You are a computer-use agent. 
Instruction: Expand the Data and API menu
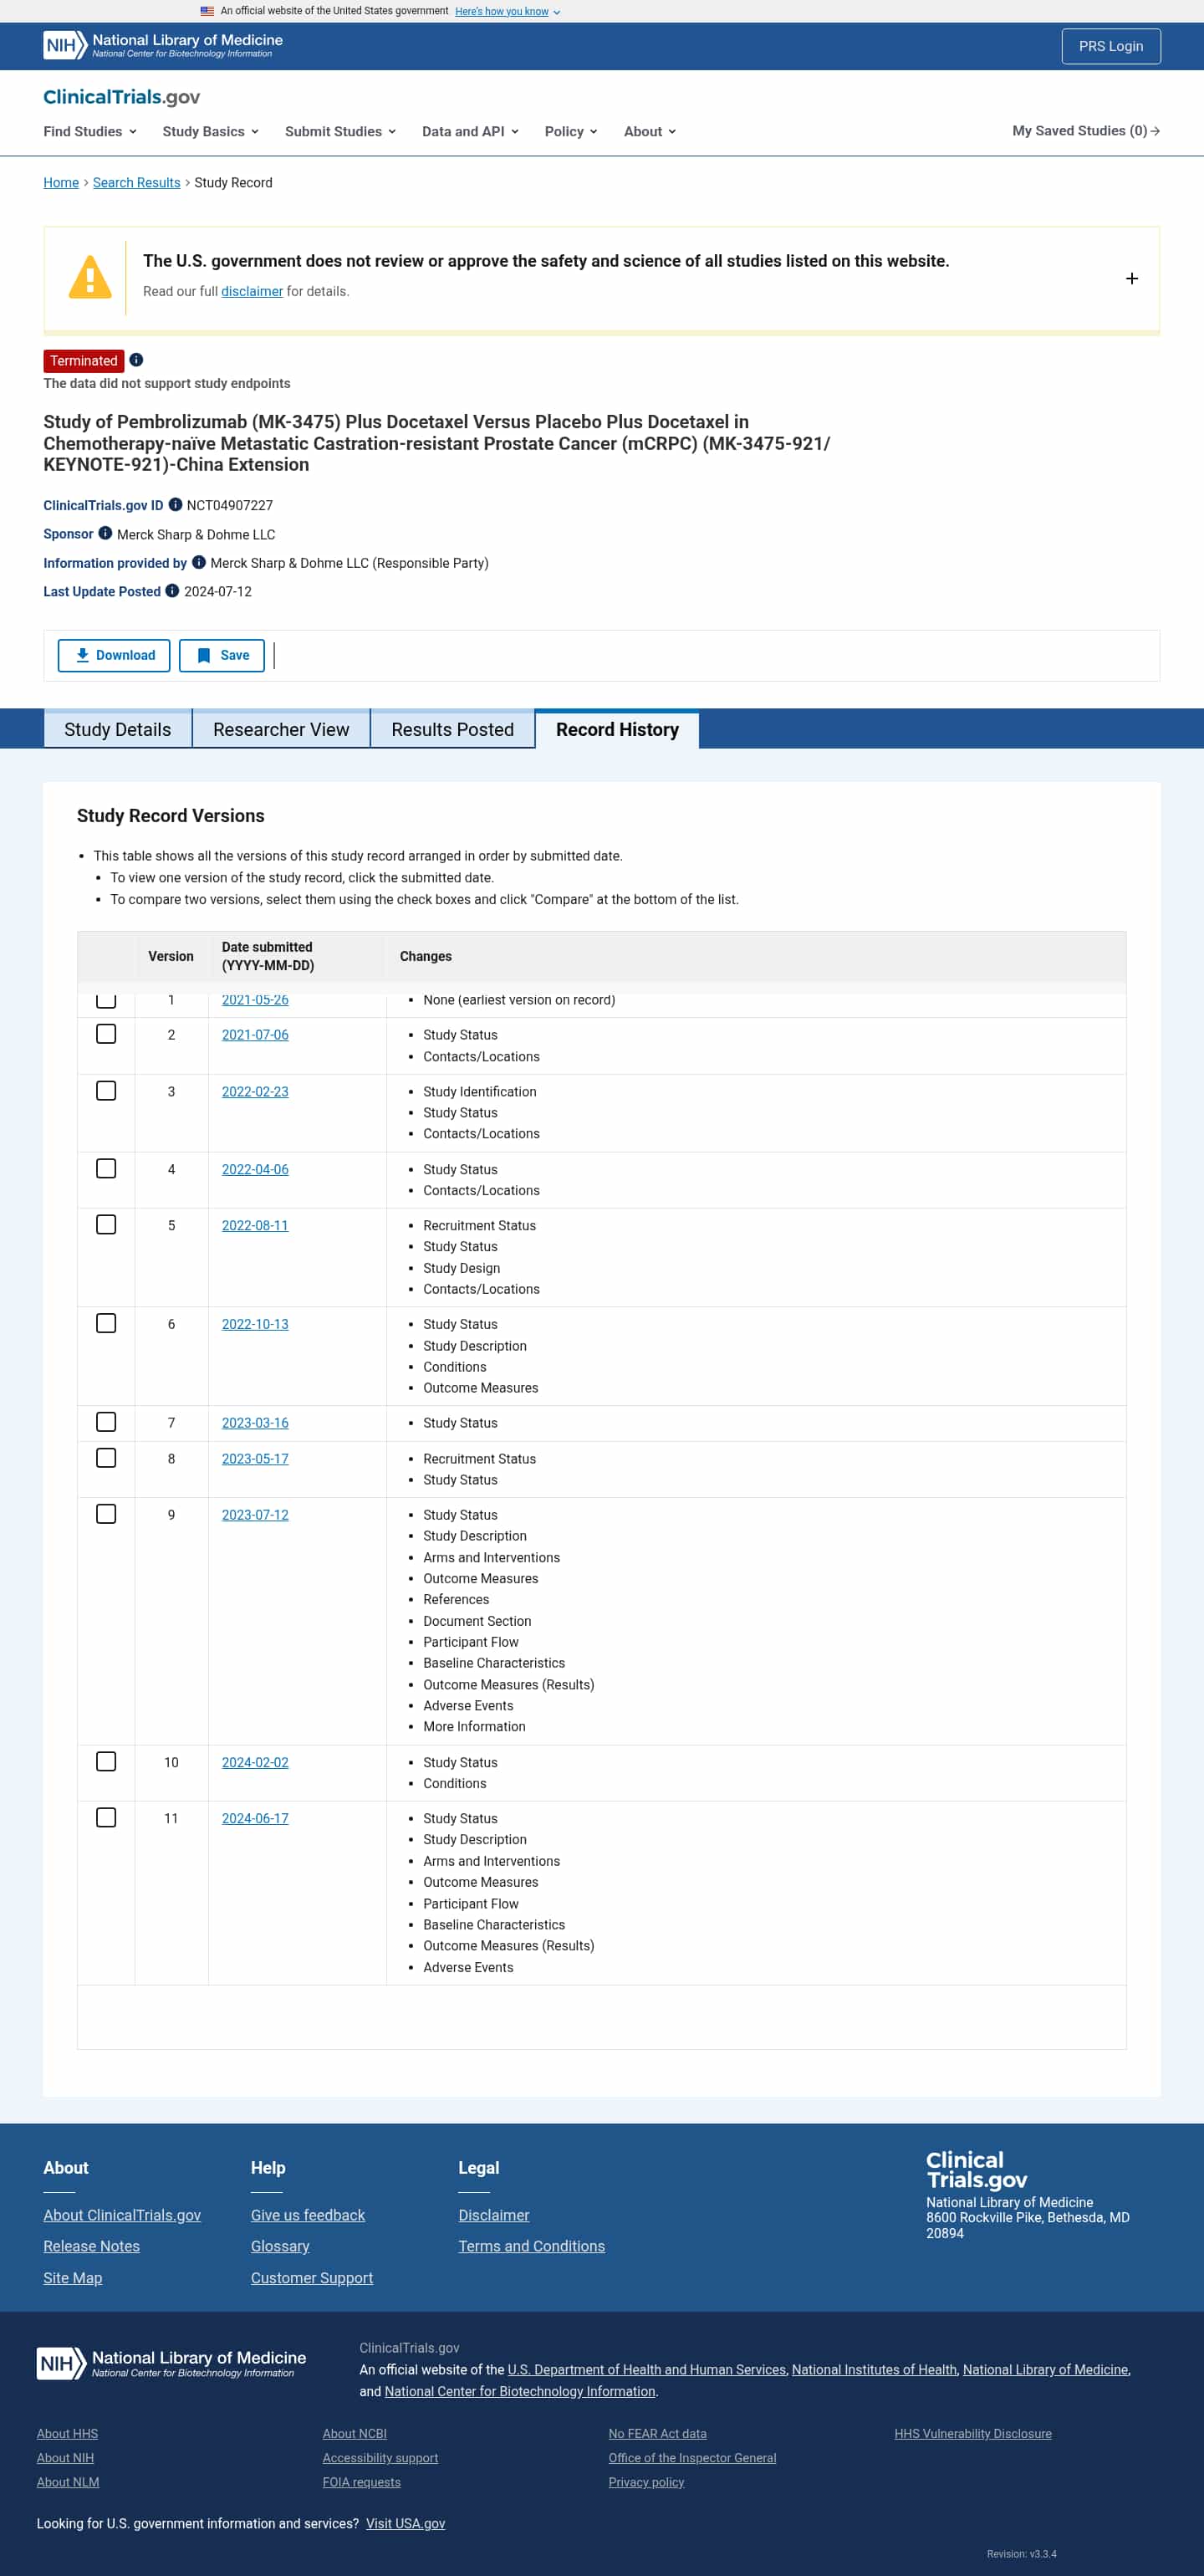click(470, 131)
